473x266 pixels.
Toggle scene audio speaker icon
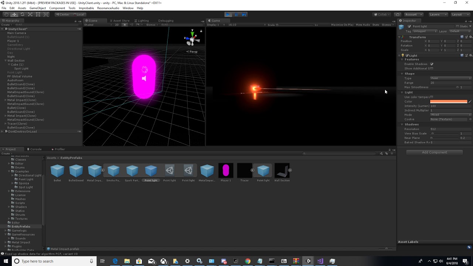(x=131, y=25)
